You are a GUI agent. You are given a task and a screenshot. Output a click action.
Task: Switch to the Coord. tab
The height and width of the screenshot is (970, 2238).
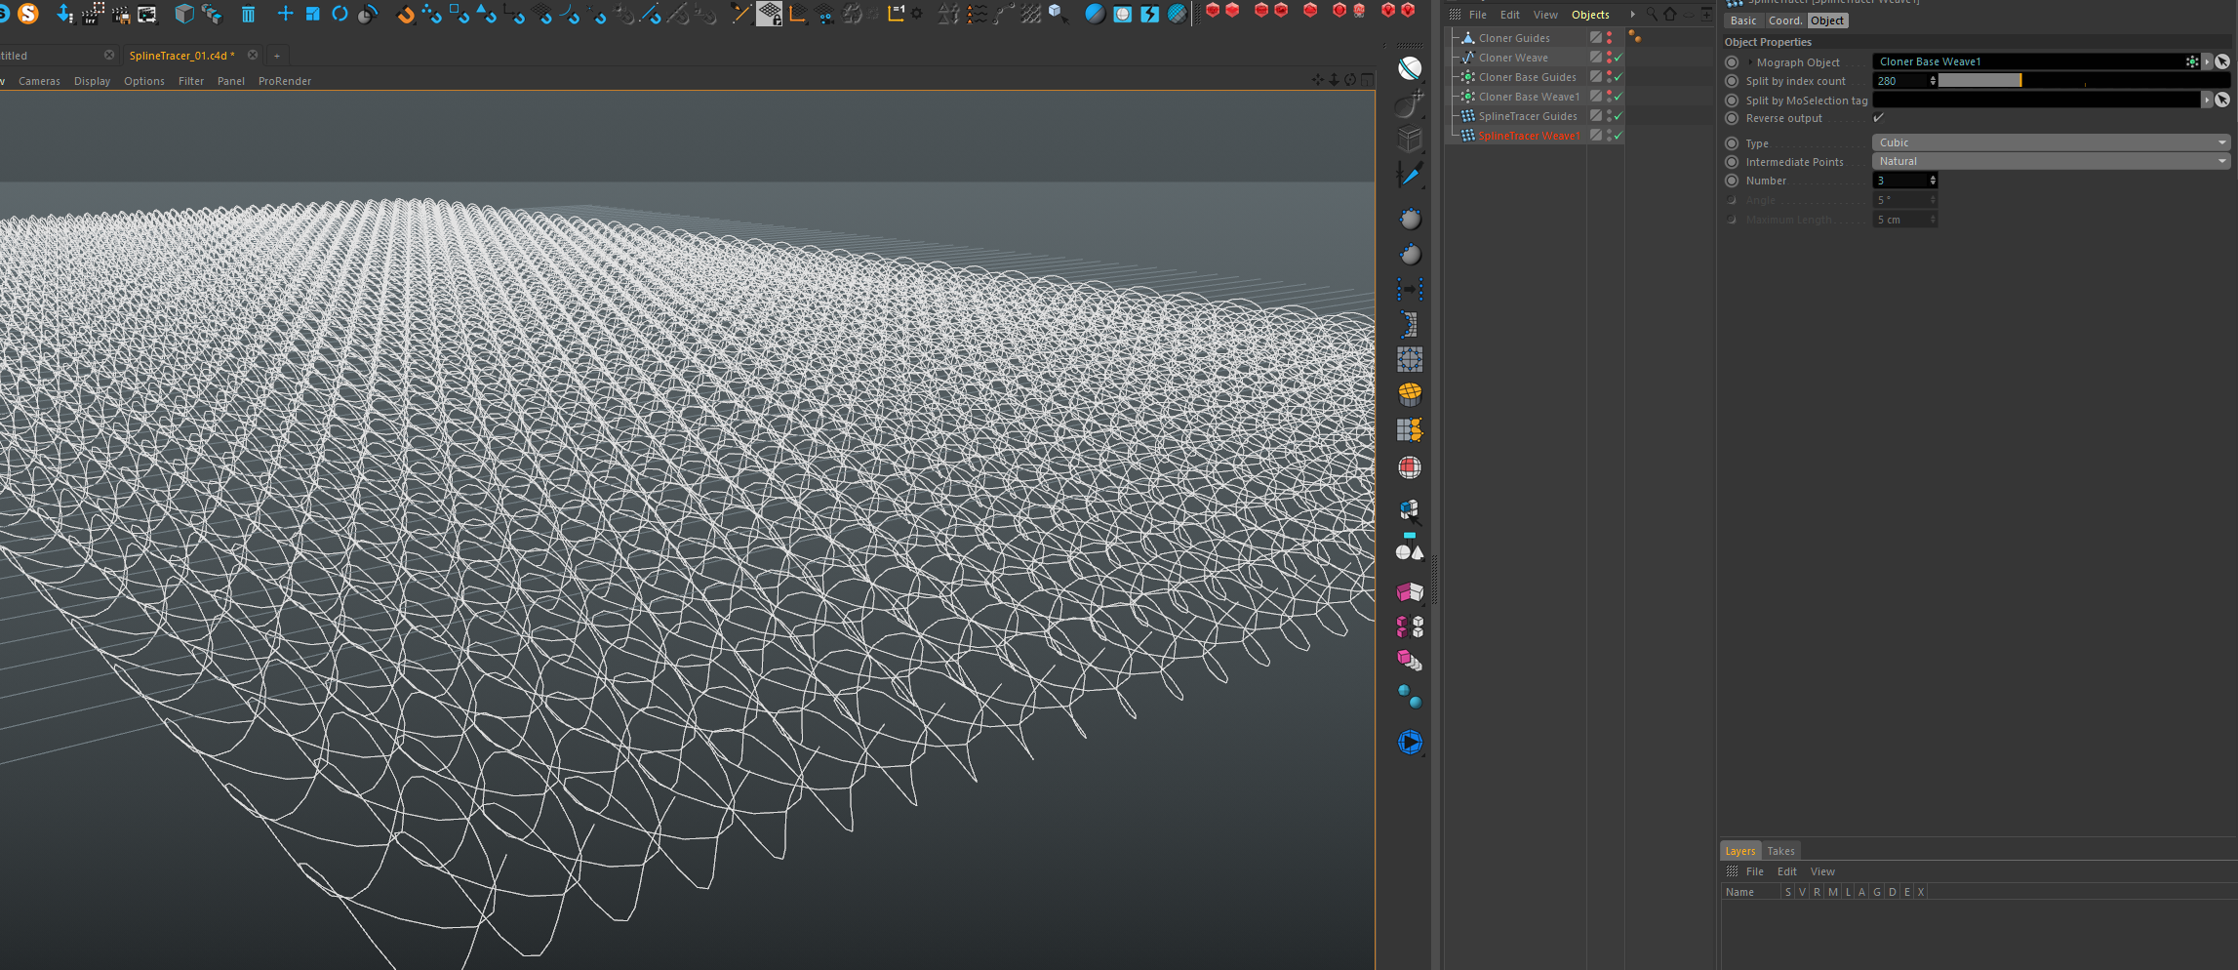point(1784,20)
